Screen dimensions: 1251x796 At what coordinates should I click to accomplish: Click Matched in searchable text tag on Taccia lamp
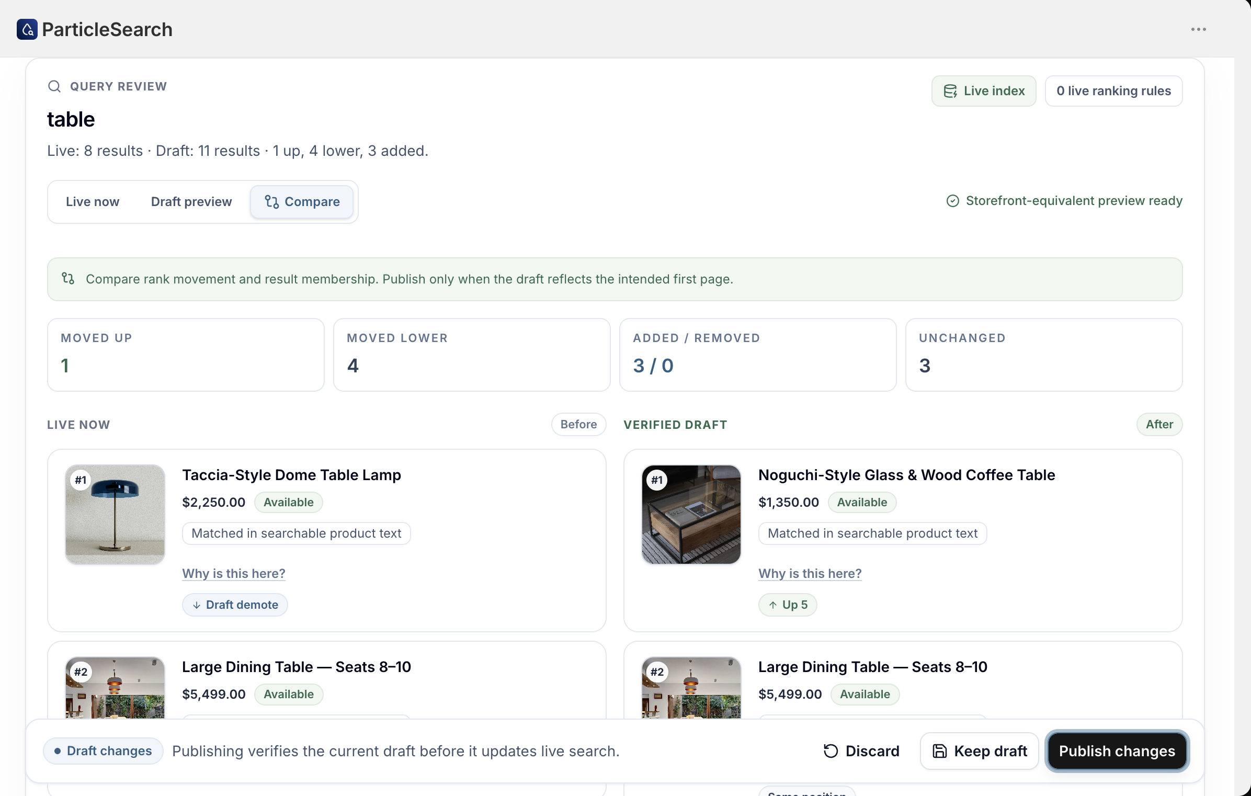pyautogui.click(x=297, y=533)
